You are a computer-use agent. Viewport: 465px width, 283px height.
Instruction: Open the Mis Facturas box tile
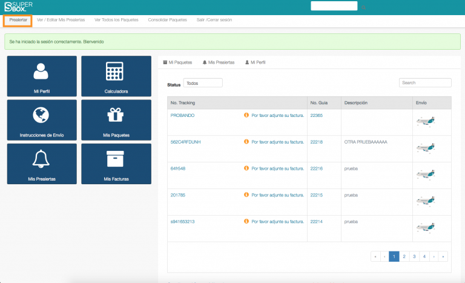[x=116, y=164]
